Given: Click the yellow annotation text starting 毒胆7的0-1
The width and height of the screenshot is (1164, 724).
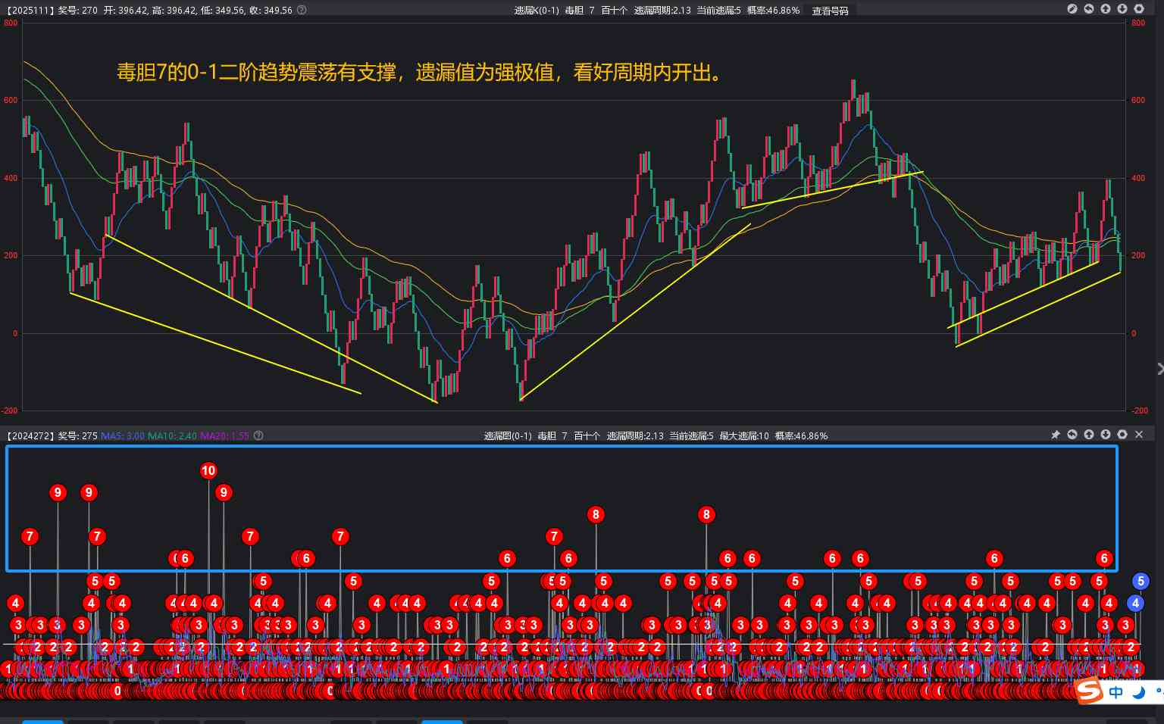Looking at the screenshot, I should click(x=420, y=73).
